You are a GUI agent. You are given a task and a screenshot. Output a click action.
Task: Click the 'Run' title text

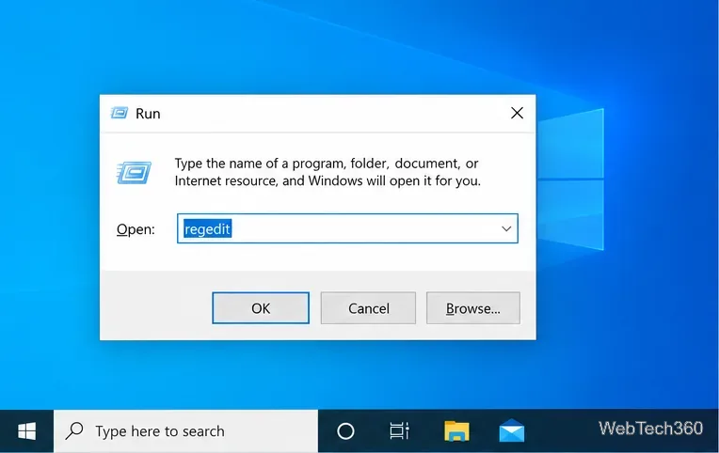[x=148, y=114]
